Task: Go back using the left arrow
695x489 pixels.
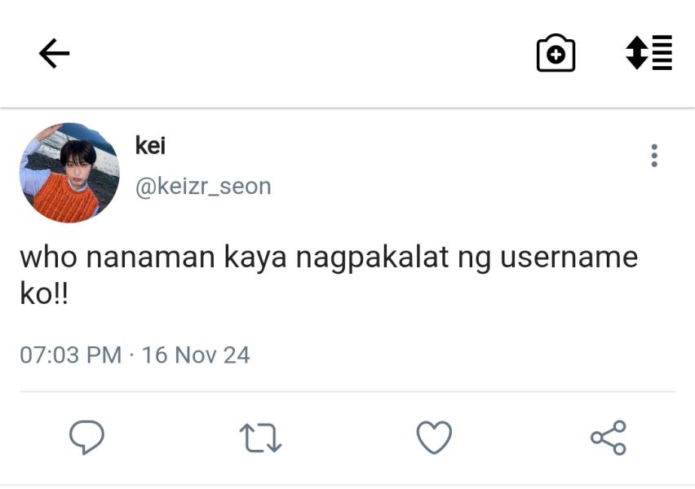Action: pos(54,54)
